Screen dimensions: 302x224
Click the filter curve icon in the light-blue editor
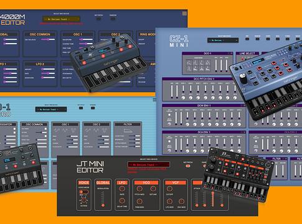(x=128, y=131)
